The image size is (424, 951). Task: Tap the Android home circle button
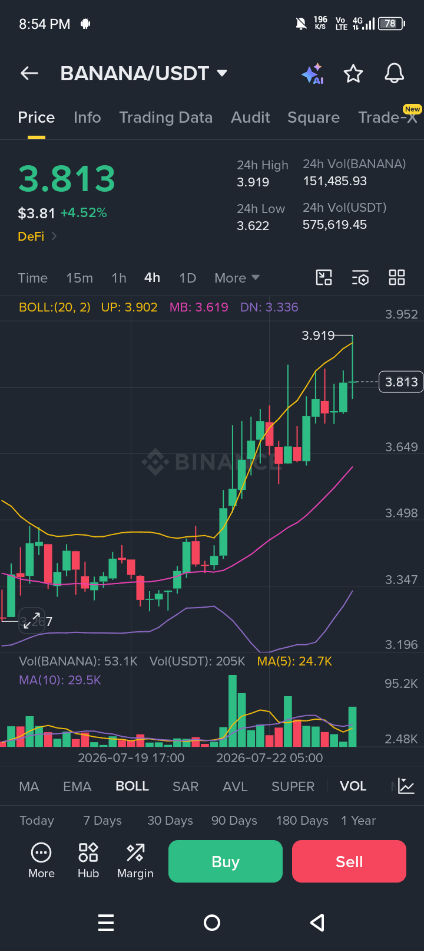pyautogui.click(x=212, y=923)
